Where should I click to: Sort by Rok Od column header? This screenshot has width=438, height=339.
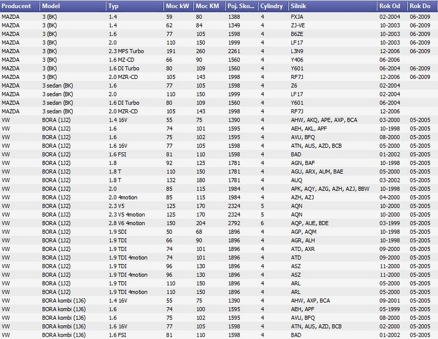pos(392,6)
